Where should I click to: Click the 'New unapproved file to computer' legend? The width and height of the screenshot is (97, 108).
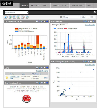(x=26, y=28)
